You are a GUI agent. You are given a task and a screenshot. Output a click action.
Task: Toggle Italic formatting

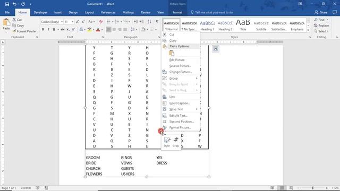(x=48, y=29)
